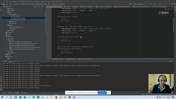Open IDE settings gear at top right
This screenshot has height=99, width=176.
point(175,4)
